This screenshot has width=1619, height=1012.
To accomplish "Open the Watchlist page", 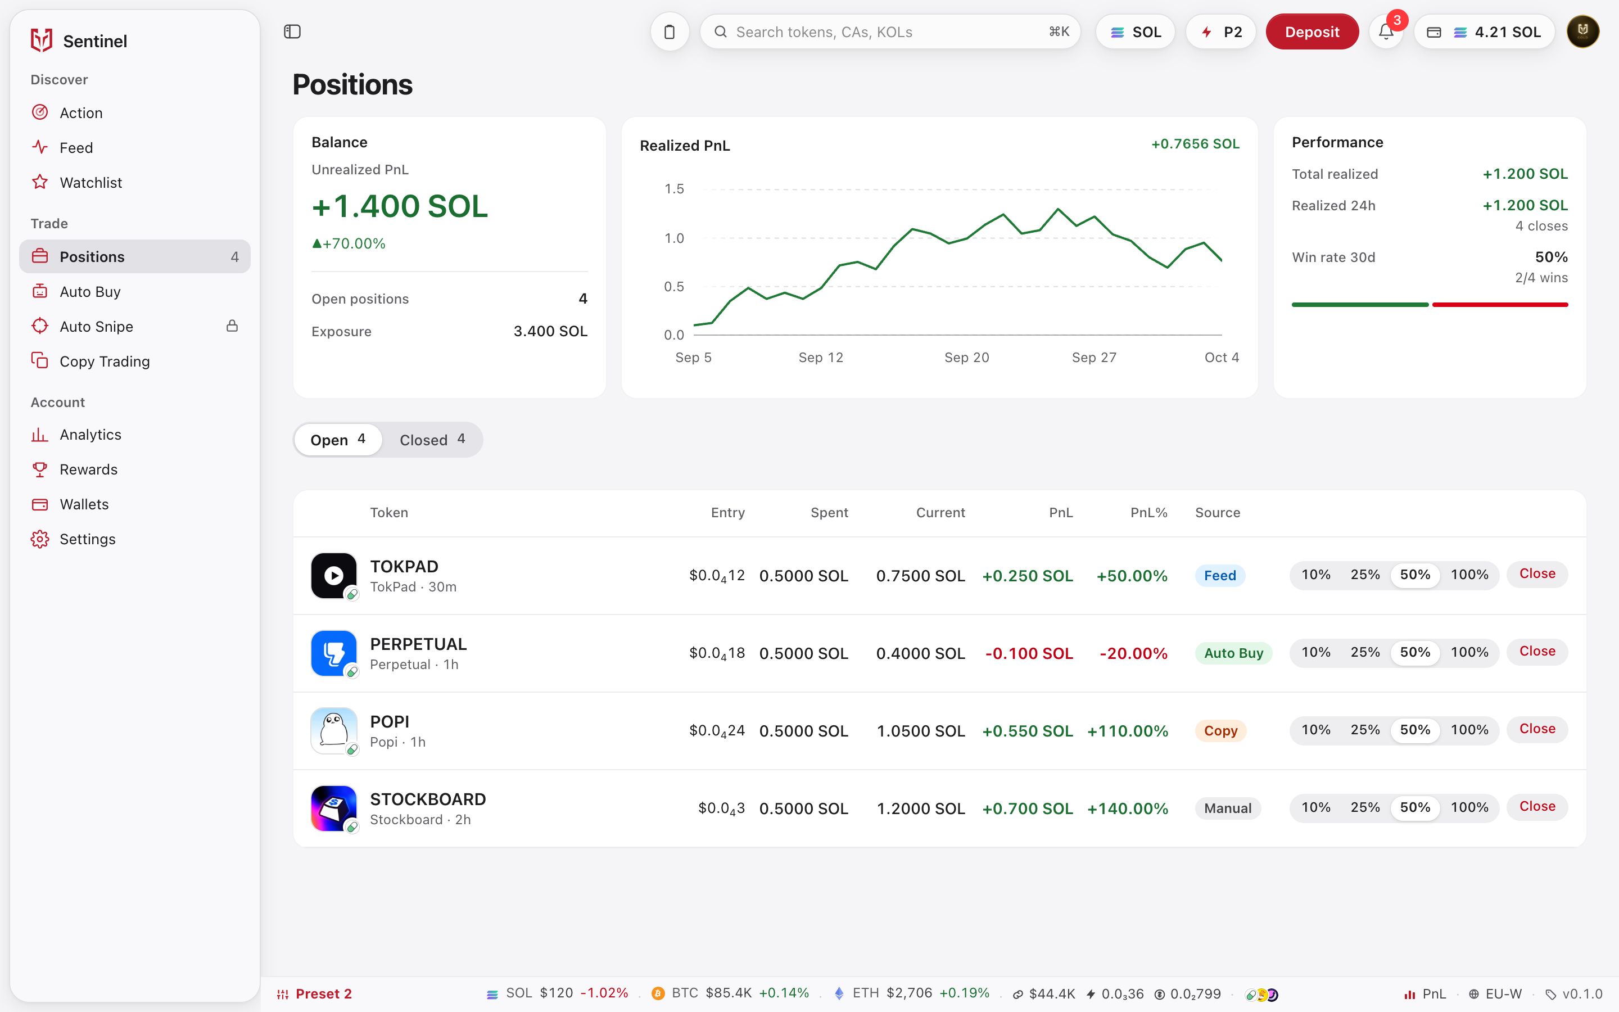I will pyautogui.click(x=134, y=182).
